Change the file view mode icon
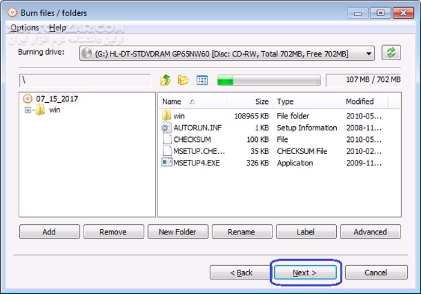The width and height of the screenshot is (421, 294). (202, 80)
